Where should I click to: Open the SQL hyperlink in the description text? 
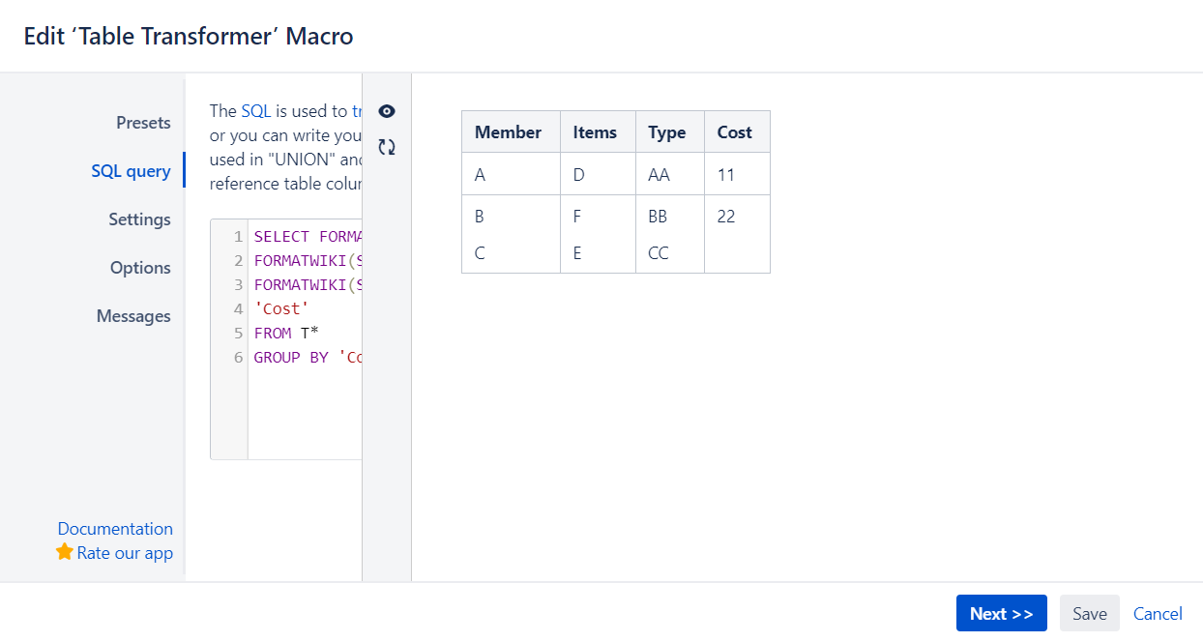255,110
